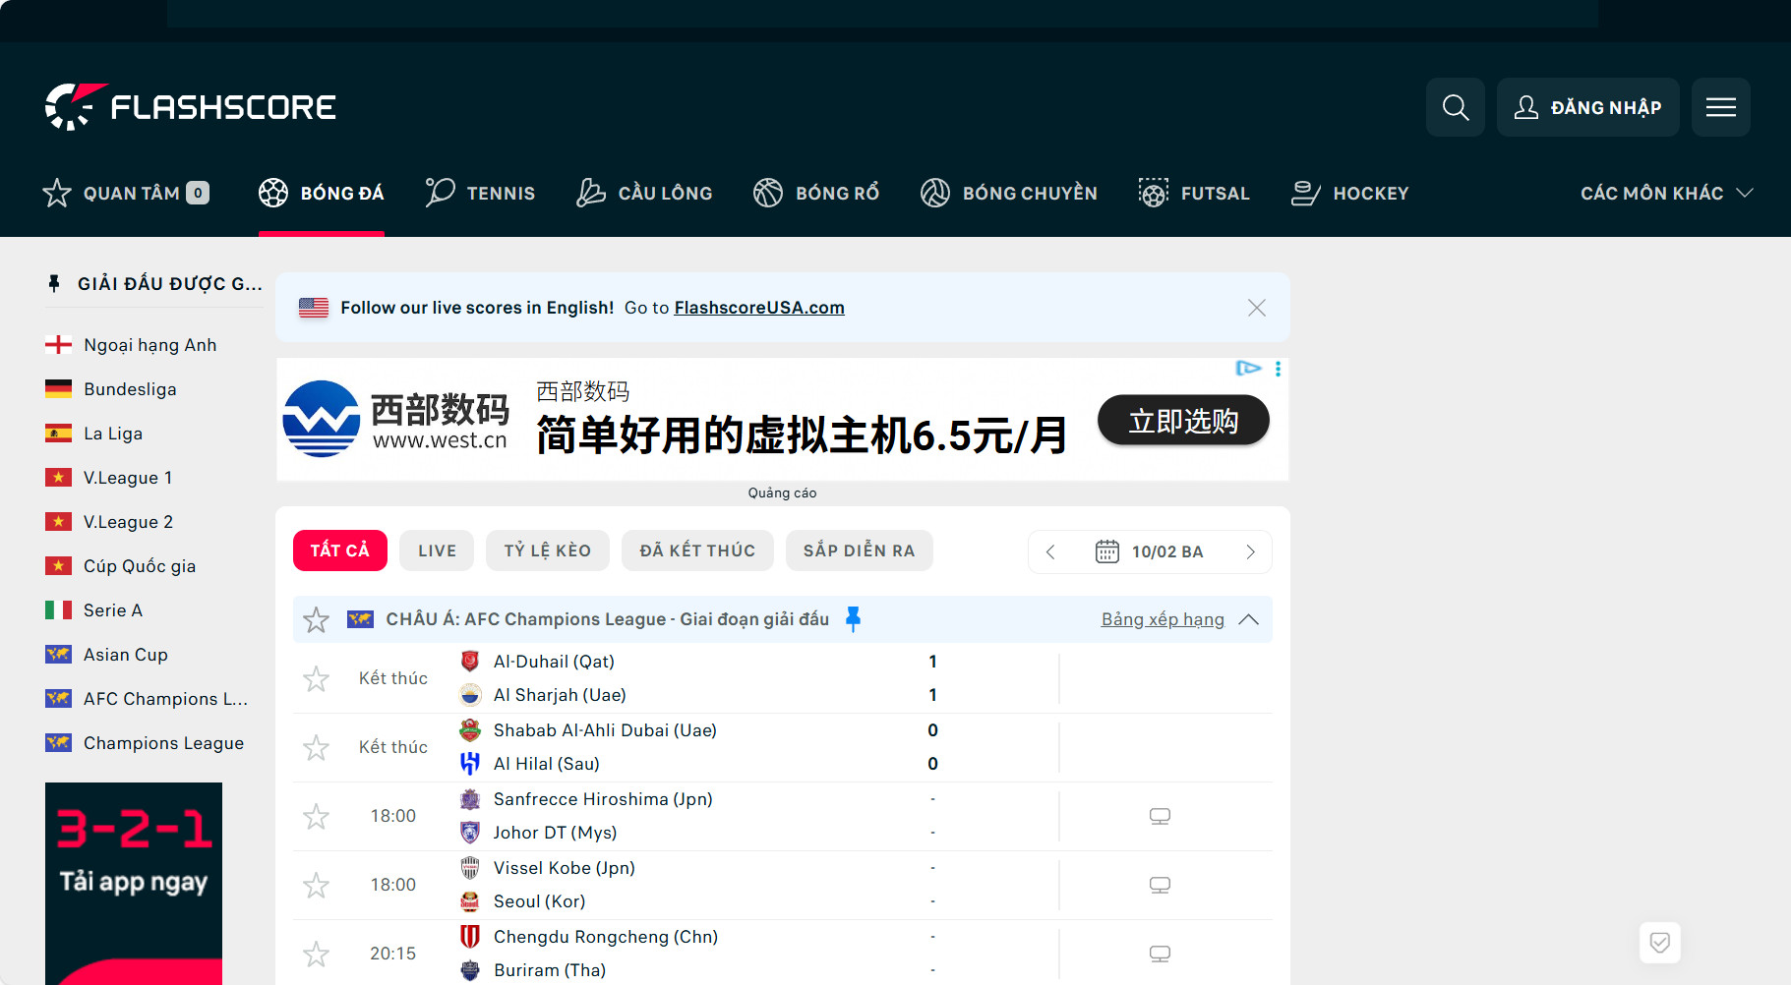
Task: Star the Chengdu Rongcheng vs Buriram match
Action: [x=316, y=954]
